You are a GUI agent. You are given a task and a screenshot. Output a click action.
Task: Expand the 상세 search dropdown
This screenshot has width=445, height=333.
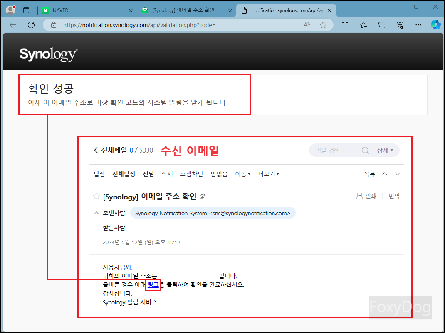385,150
